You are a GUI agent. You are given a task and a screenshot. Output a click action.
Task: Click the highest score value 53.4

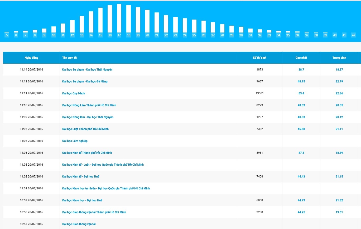tap(301, 94)
